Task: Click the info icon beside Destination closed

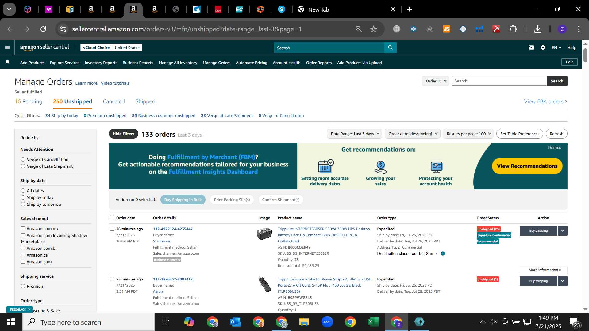Action: pos(443,253)
